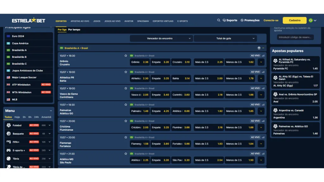
Task: Select the Hoje time filter
Action: [x=17, y=117]
